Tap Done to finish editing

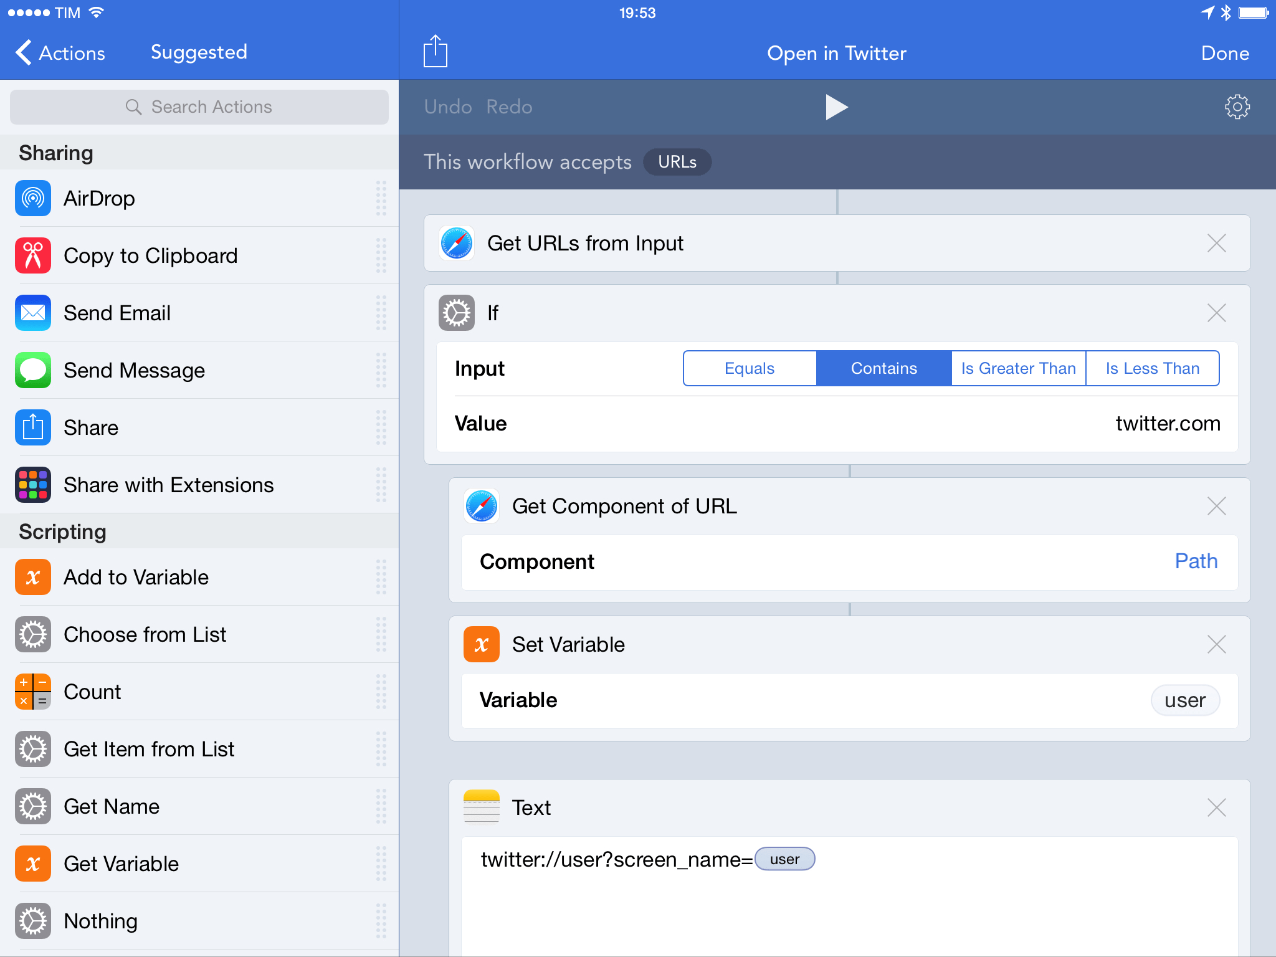click(x=1225, y=53)
